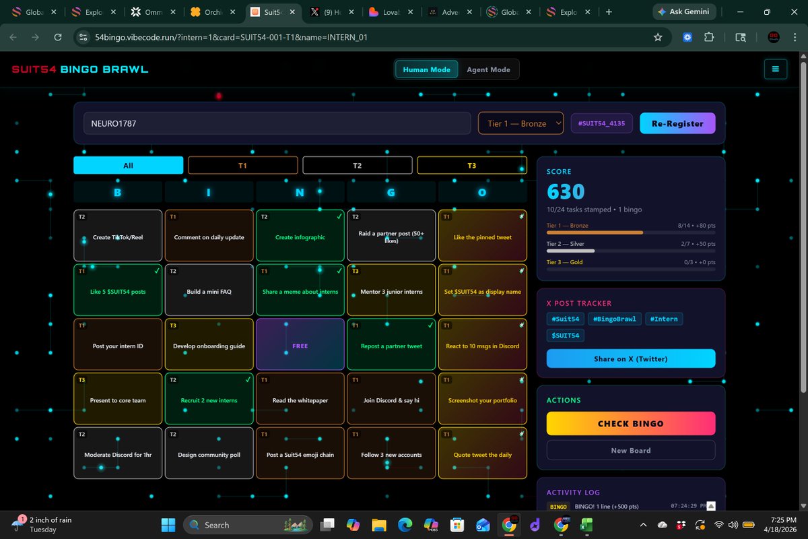This screenshot has width=808, height=539.
Task: Stamp the Moderate Discord for 1hr card
Action: coord(118,453)
